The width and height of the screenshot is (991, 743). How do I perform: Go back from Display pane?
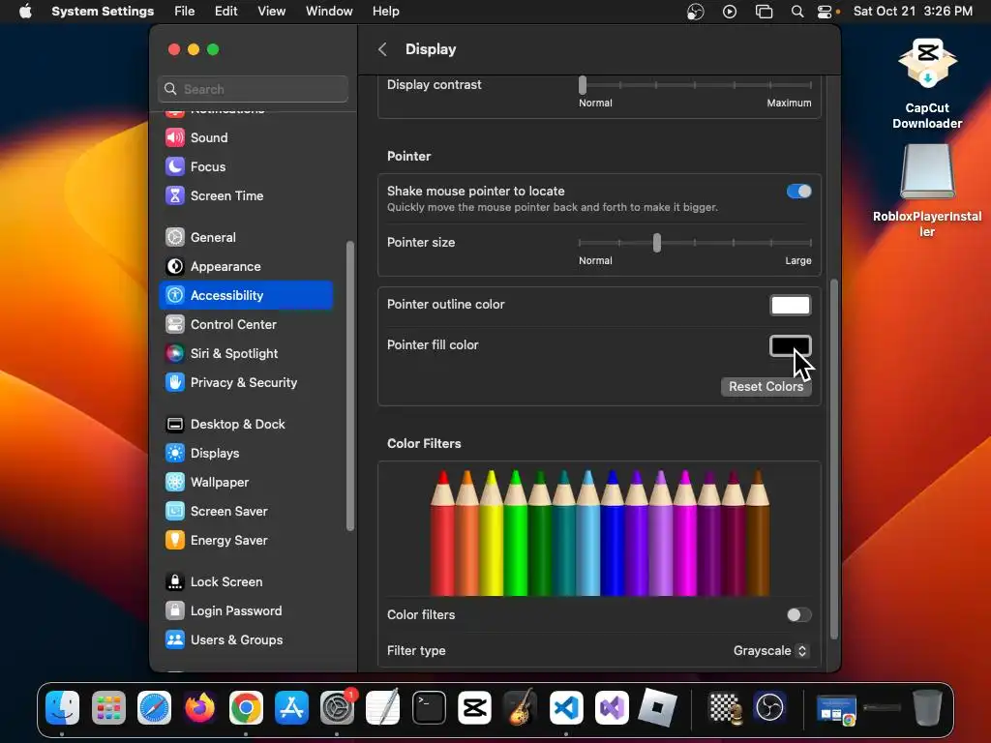click(x=382, y=49)
